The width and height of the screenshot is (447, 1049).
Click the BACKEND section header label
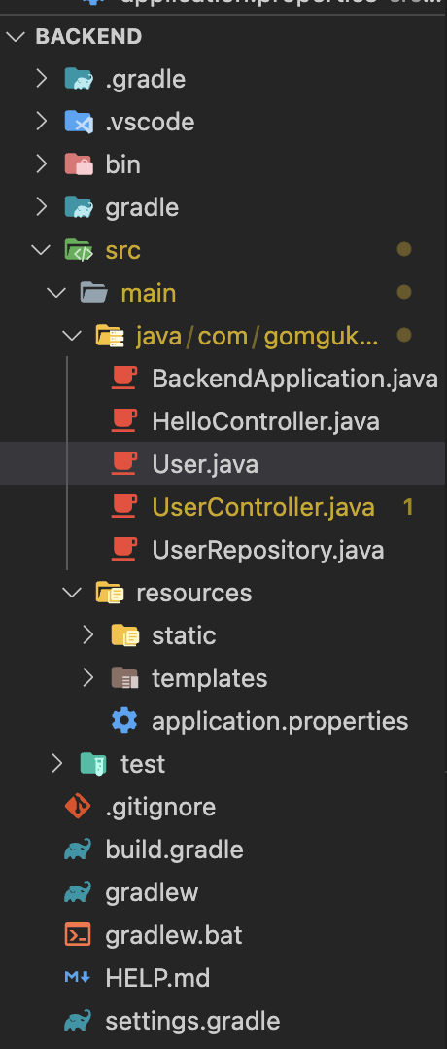coord(88,36)
